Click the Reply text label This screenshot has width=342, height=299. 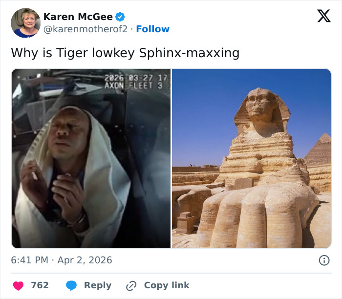[98, 285]
